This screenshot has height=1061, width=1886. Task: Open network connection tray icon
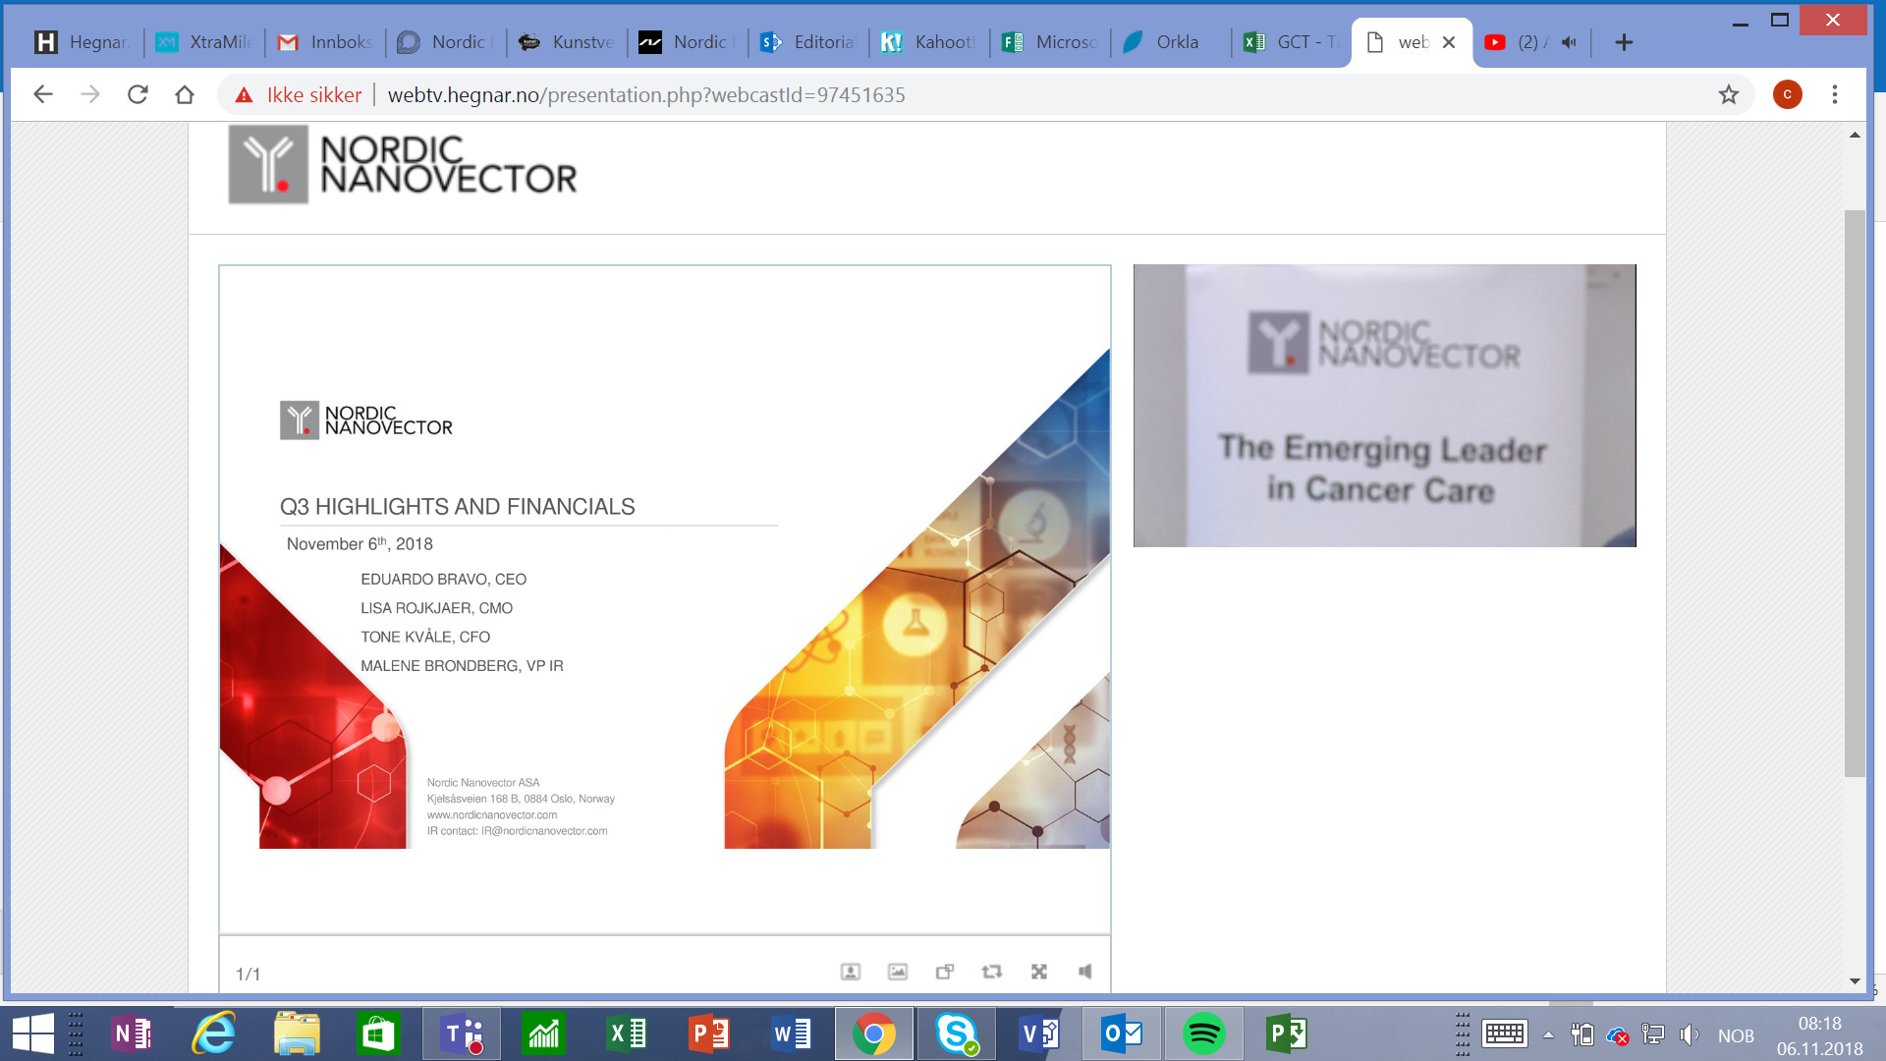tap(1654, 1034)
